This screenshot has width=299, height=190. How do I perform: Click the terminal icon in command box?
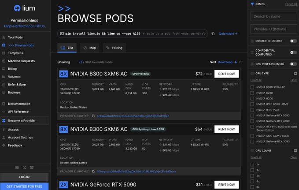click(x=62, y=34)
